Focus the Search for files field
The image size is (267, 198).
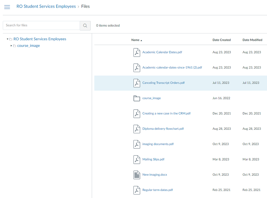[41, 26]
